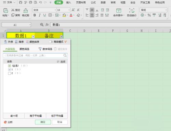Open the Insert (插入) ribbon tab
The height and width of the screenshot is (131, 171).
68,2
